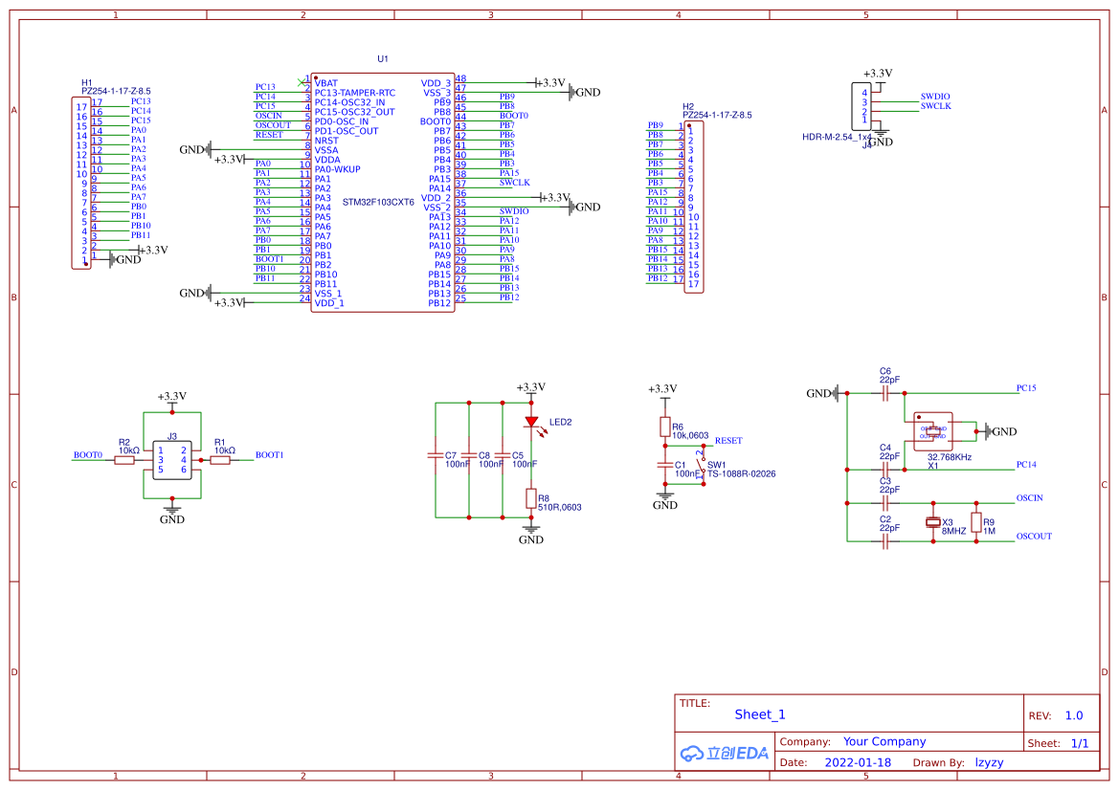Image resolution: width=1119 pixels, height=790 pixels.
Task: Click the C6 capacitor symbol
Action: 884,393
